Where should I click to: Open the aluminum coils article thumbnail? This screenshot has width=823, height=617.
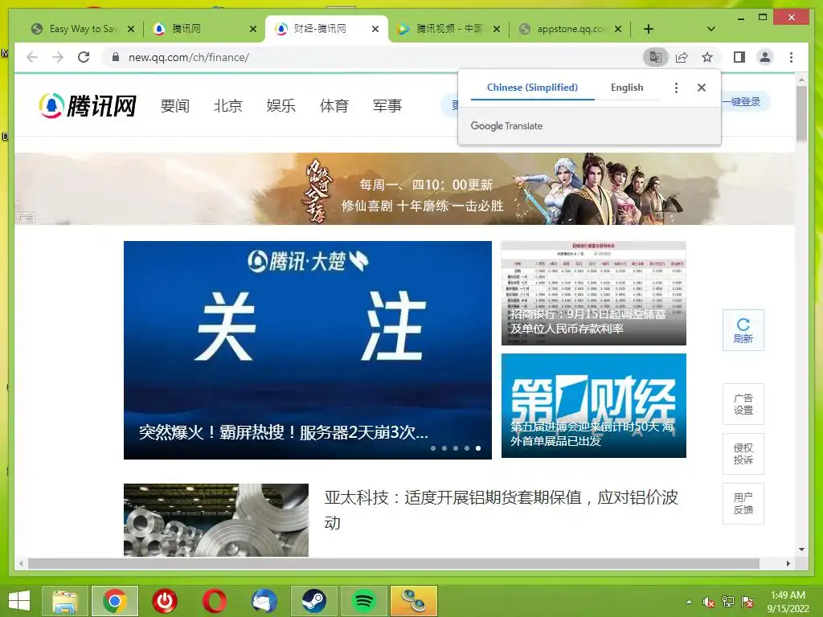click(216, 520)
